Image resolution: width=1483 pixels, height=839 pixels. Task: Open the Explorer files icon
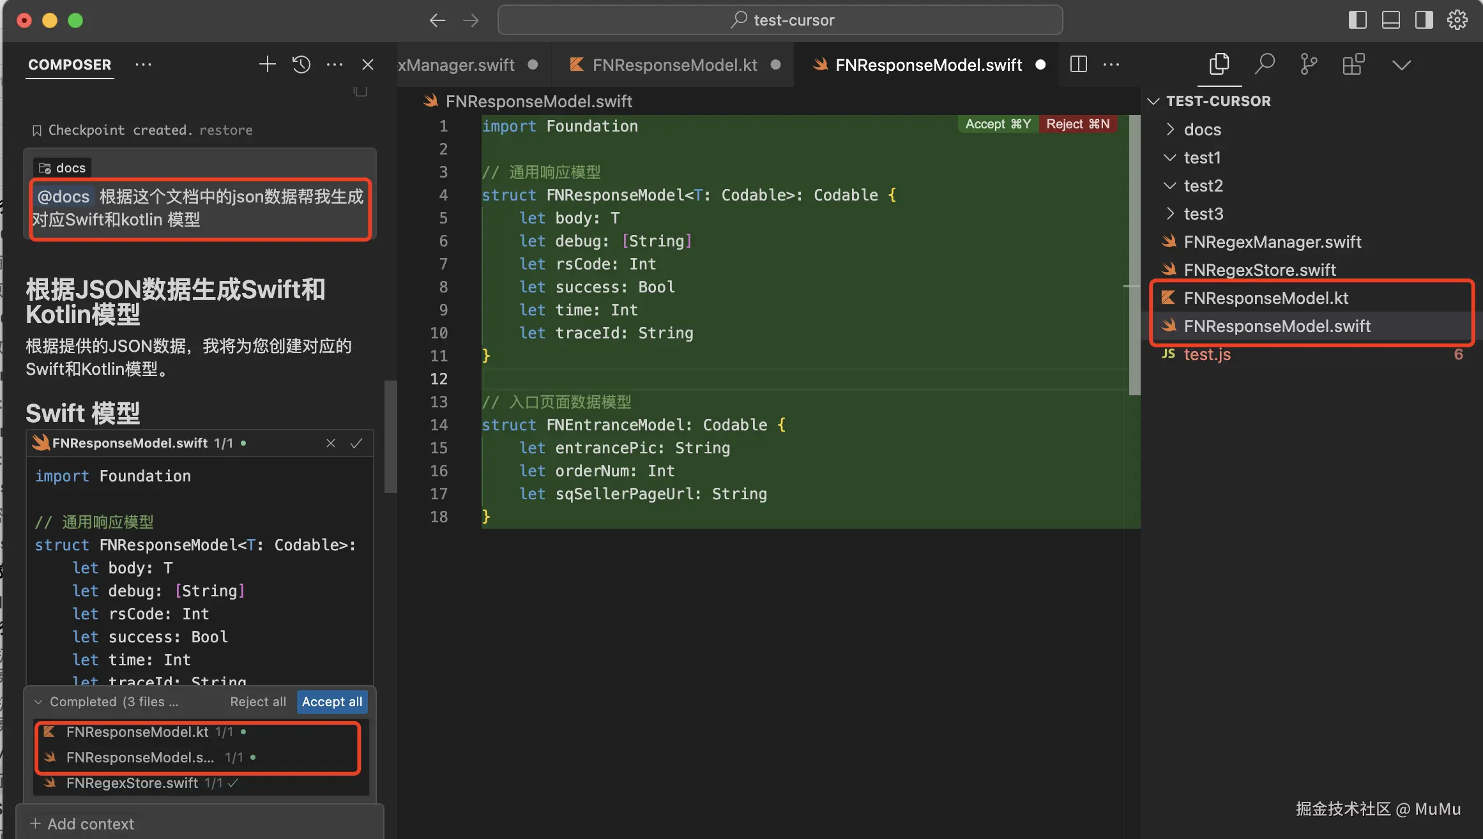[1219, 64]
